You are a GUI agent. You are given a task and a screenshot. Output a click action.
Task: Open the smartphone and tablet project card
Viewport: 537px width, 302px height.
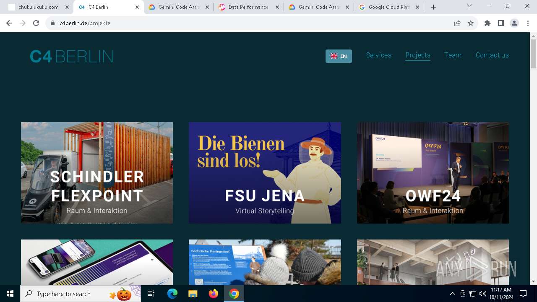pyautogui.click(x=97, y=262)
